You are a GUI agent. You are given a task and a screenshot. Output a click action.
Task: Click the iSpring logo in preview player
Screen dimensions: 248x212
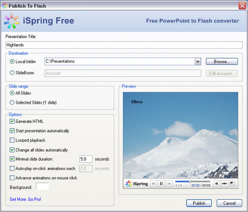point(137,184)
